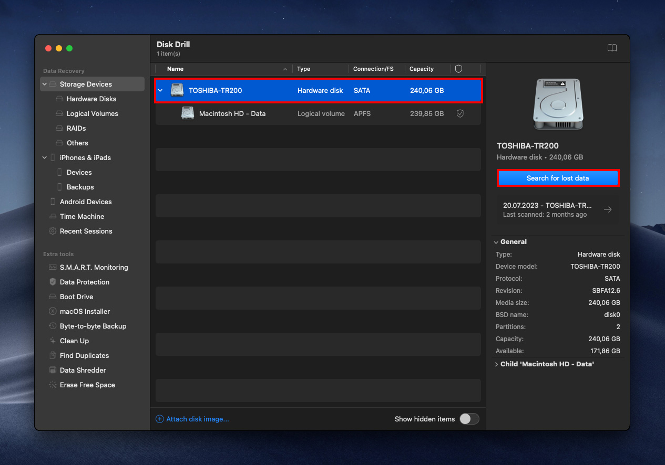Click the TOSHIBA-TR200 disk icon in list
The height and width of the screenshot is (465, 665).
pos(177,90)
